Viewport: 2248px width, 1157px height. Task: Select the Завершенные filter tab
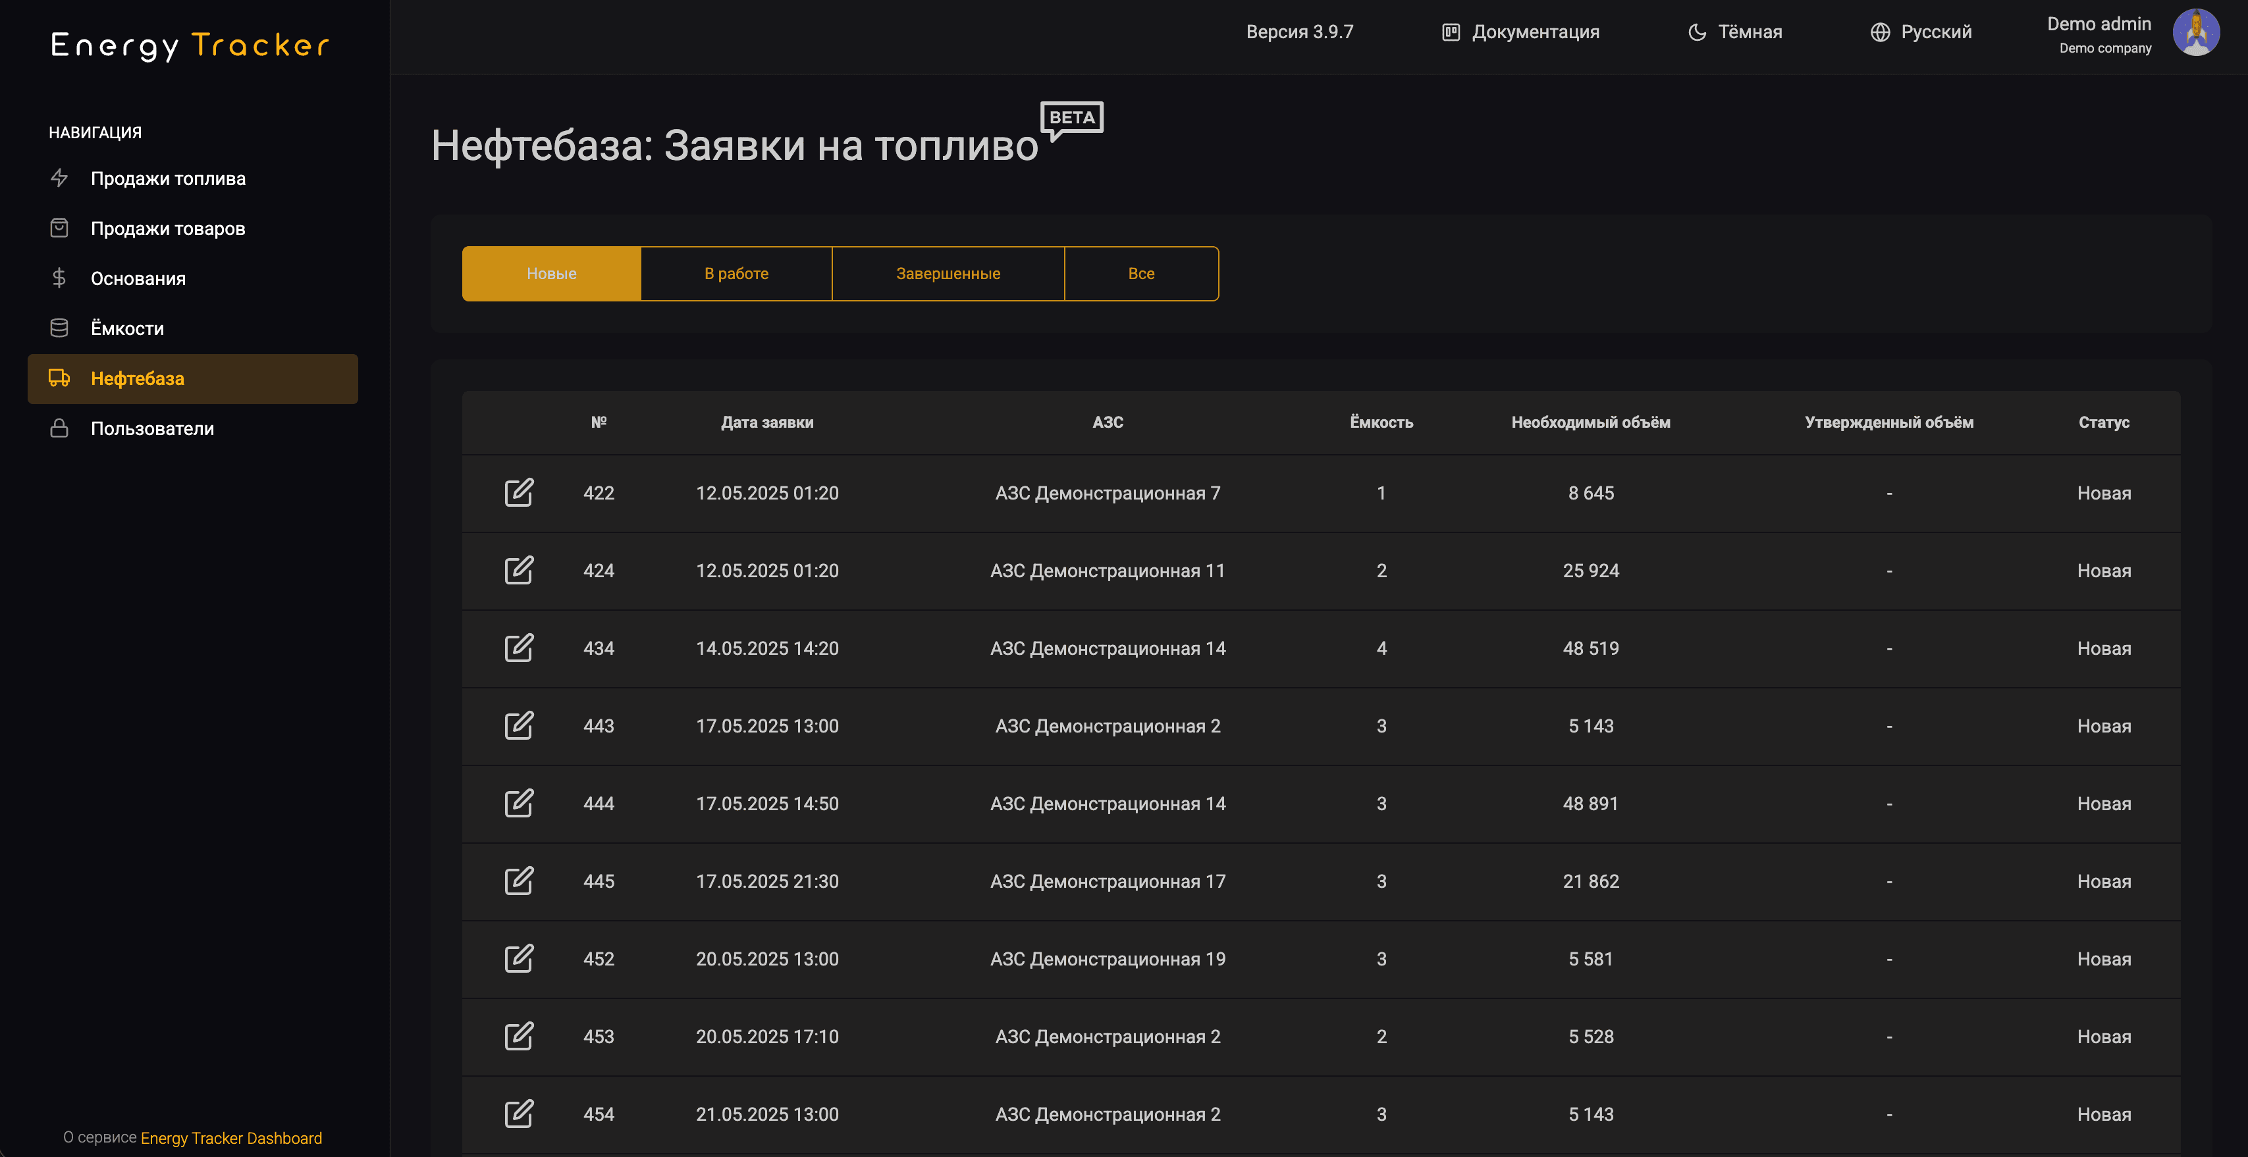click(947, 273)
